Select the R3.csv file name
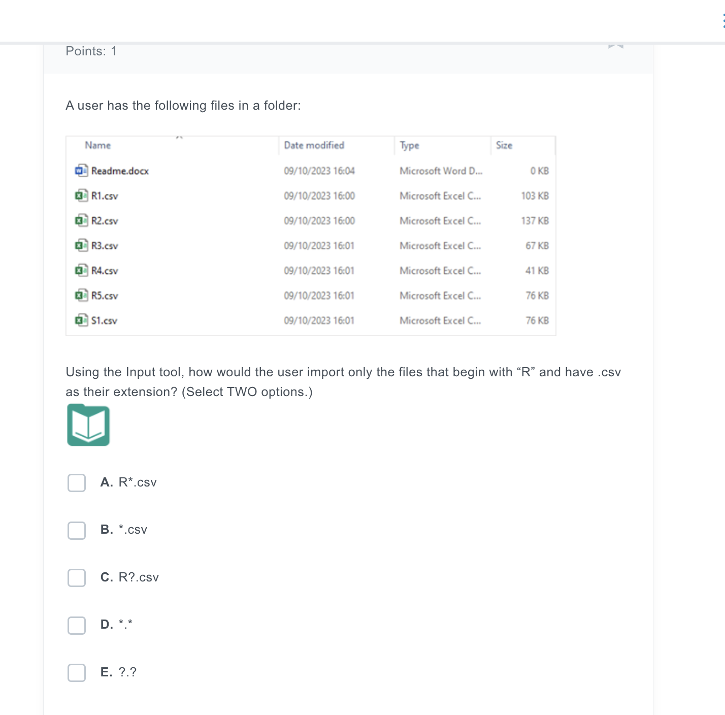 click(x=105, y=246)
